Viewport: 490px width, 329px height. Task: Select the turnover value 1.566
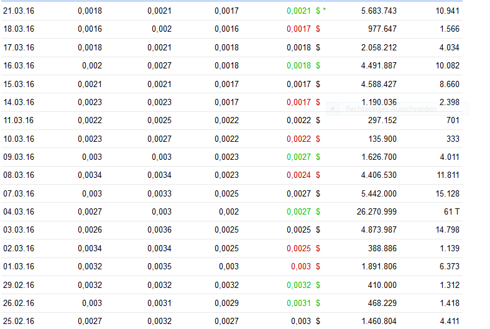tap(450, 29)
